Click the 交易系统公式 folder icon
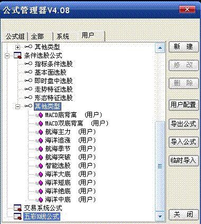 click(x=18, y=208)
